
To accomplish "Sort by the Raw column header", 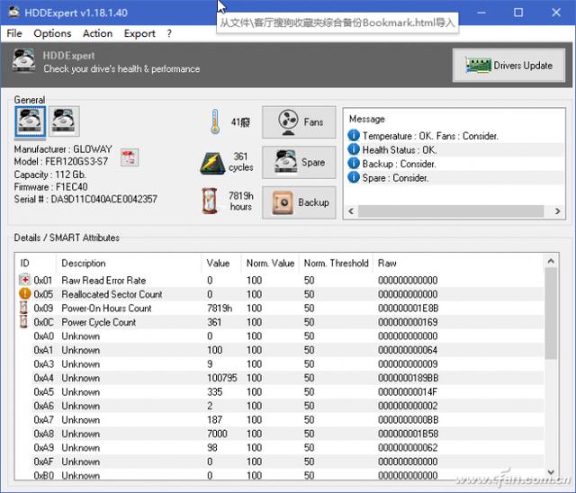I will pyautogui.click(x=458, y=264).
